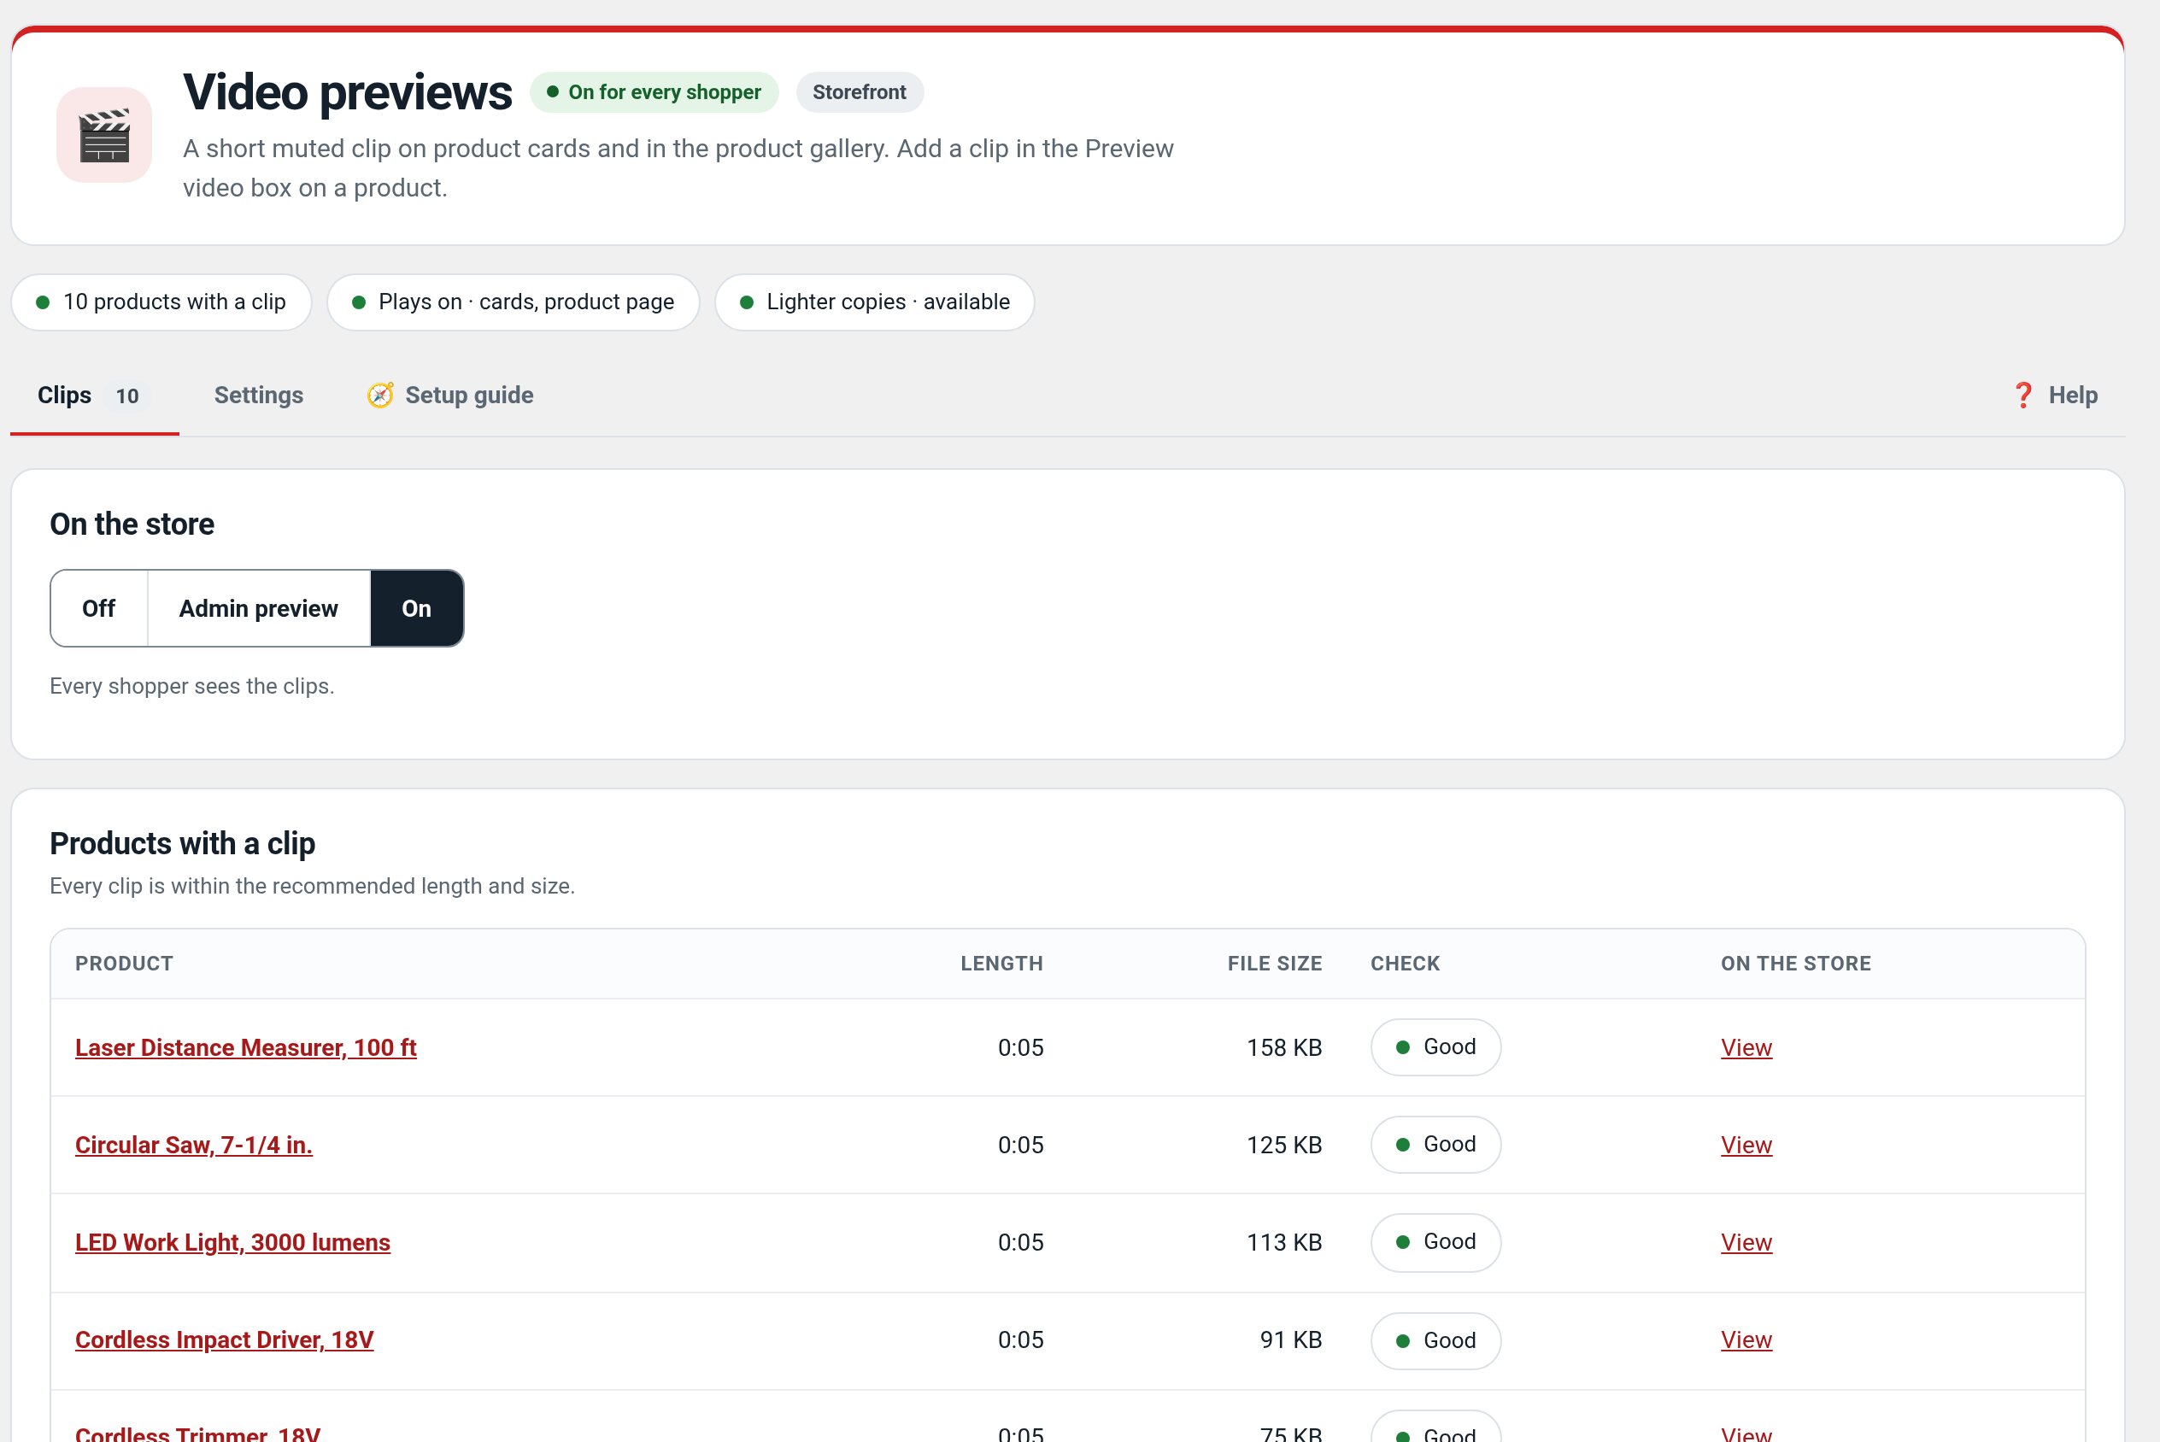The height and width of the screenshot is (1442, 2160).
Task: Click the Good check for Circular Saw
Action: (1435, 1145)
